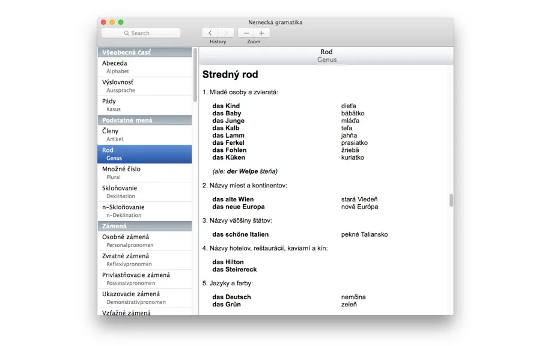This screenshot has width=554, height=346.
Task: Open the Výslovnosť chapter
Action: (x=145, y=86)
